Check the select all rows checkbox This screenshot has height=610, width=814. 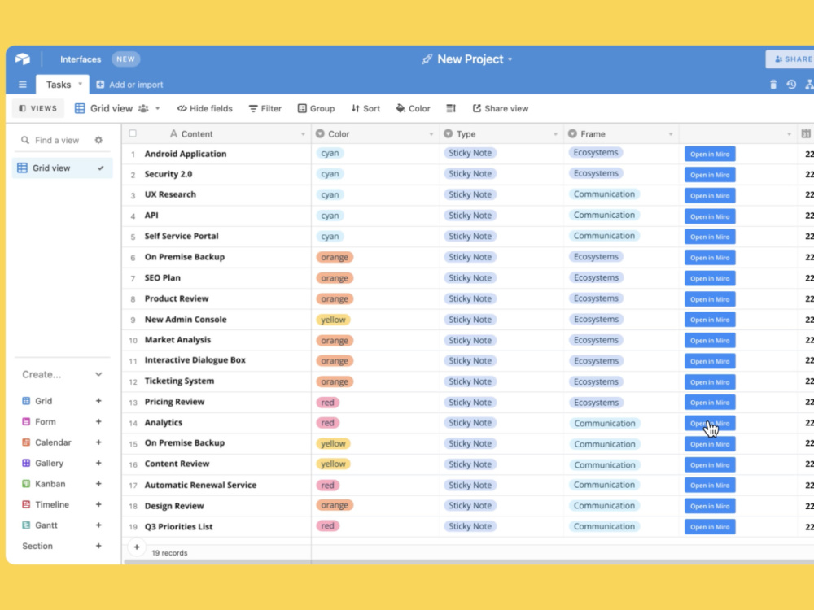coord(133,134)
